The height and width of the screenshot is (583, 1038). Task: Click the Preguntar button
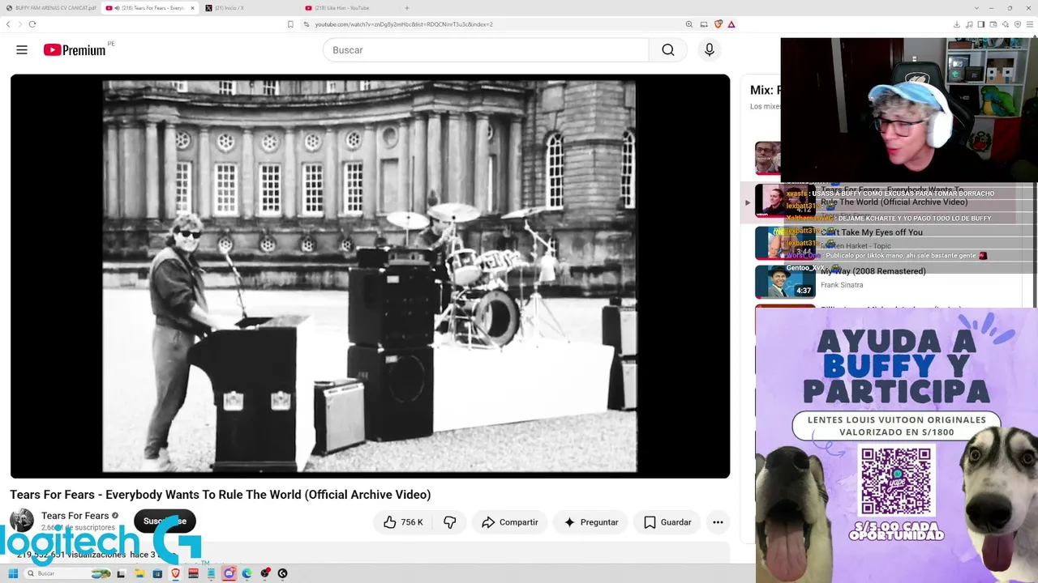(591, 522)
